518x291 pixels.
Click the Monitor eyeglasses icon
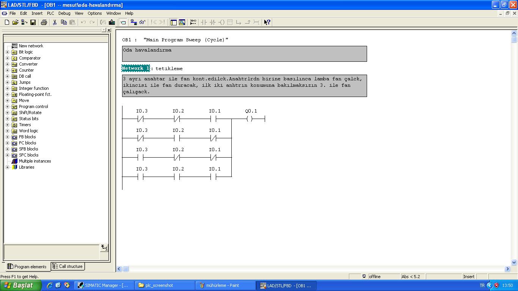click(143, 22)
